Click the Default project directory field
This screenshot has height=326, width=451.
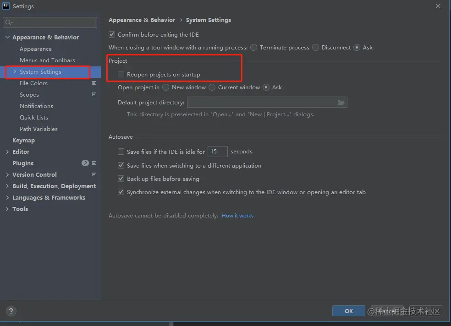pos(267,102)
